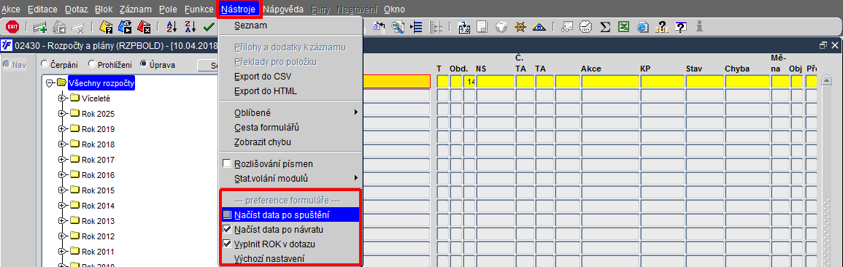Open the Blok menu
This screenshot has width=843, height=267.
(104, 9)
